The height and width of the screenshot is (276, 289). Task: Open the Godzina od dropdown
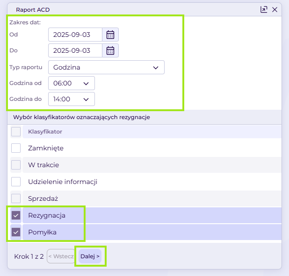click(x=72, y=83)
